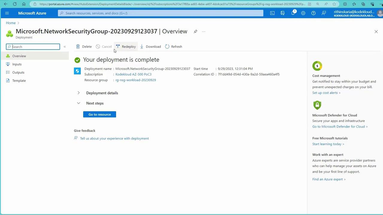This screenshot has width=383, height=215.
Task: Open the Help question mark icon
Action: point(313,13)
